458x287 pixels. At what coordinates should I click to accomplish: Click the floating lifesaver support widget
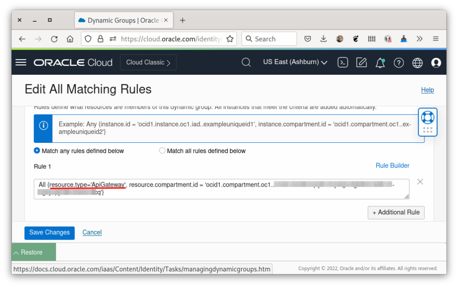click(428, 117)
